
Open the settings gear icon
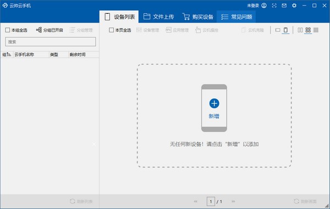click(294, 5)
